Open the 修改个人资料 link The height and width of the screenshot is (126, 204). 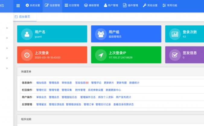click(x=106, y=97)
